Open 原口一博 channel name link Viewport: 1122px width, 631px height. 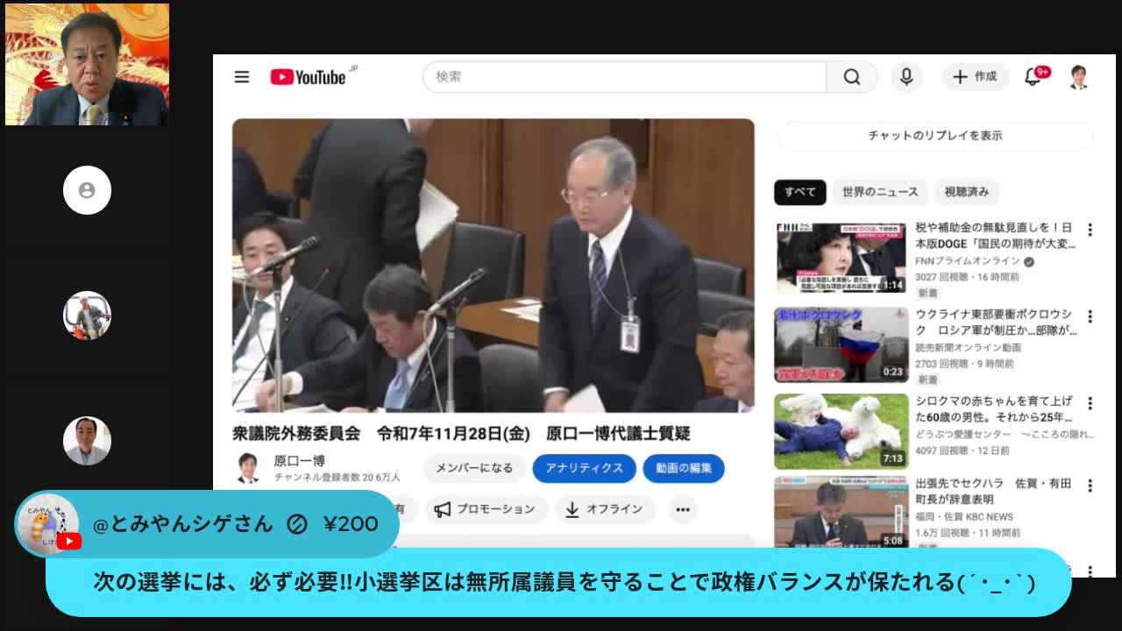299,461
